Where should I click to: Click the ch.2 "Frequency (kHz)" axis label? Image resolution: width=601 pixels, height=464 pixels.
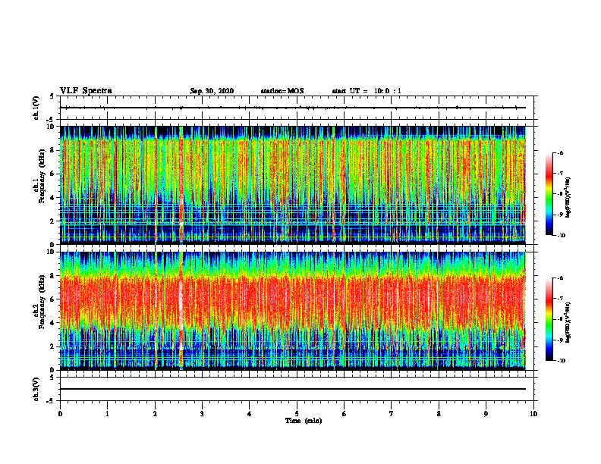pyautogui.click(x=42, y=302)
